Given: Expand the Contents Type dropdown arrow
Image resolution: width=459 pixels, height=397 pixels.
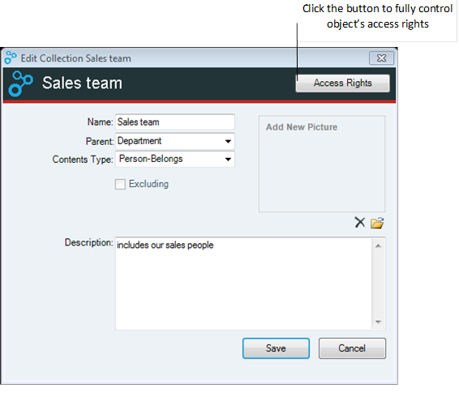Looking at the screenshot, I should (x=228, y=160).
